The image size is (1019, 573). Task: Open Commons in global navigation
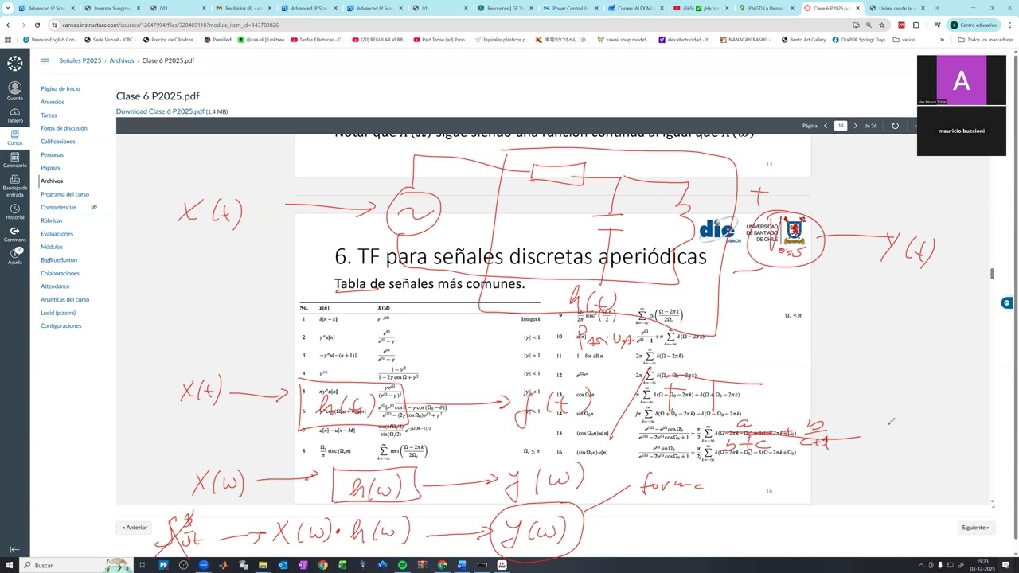[x=14, y=234]
